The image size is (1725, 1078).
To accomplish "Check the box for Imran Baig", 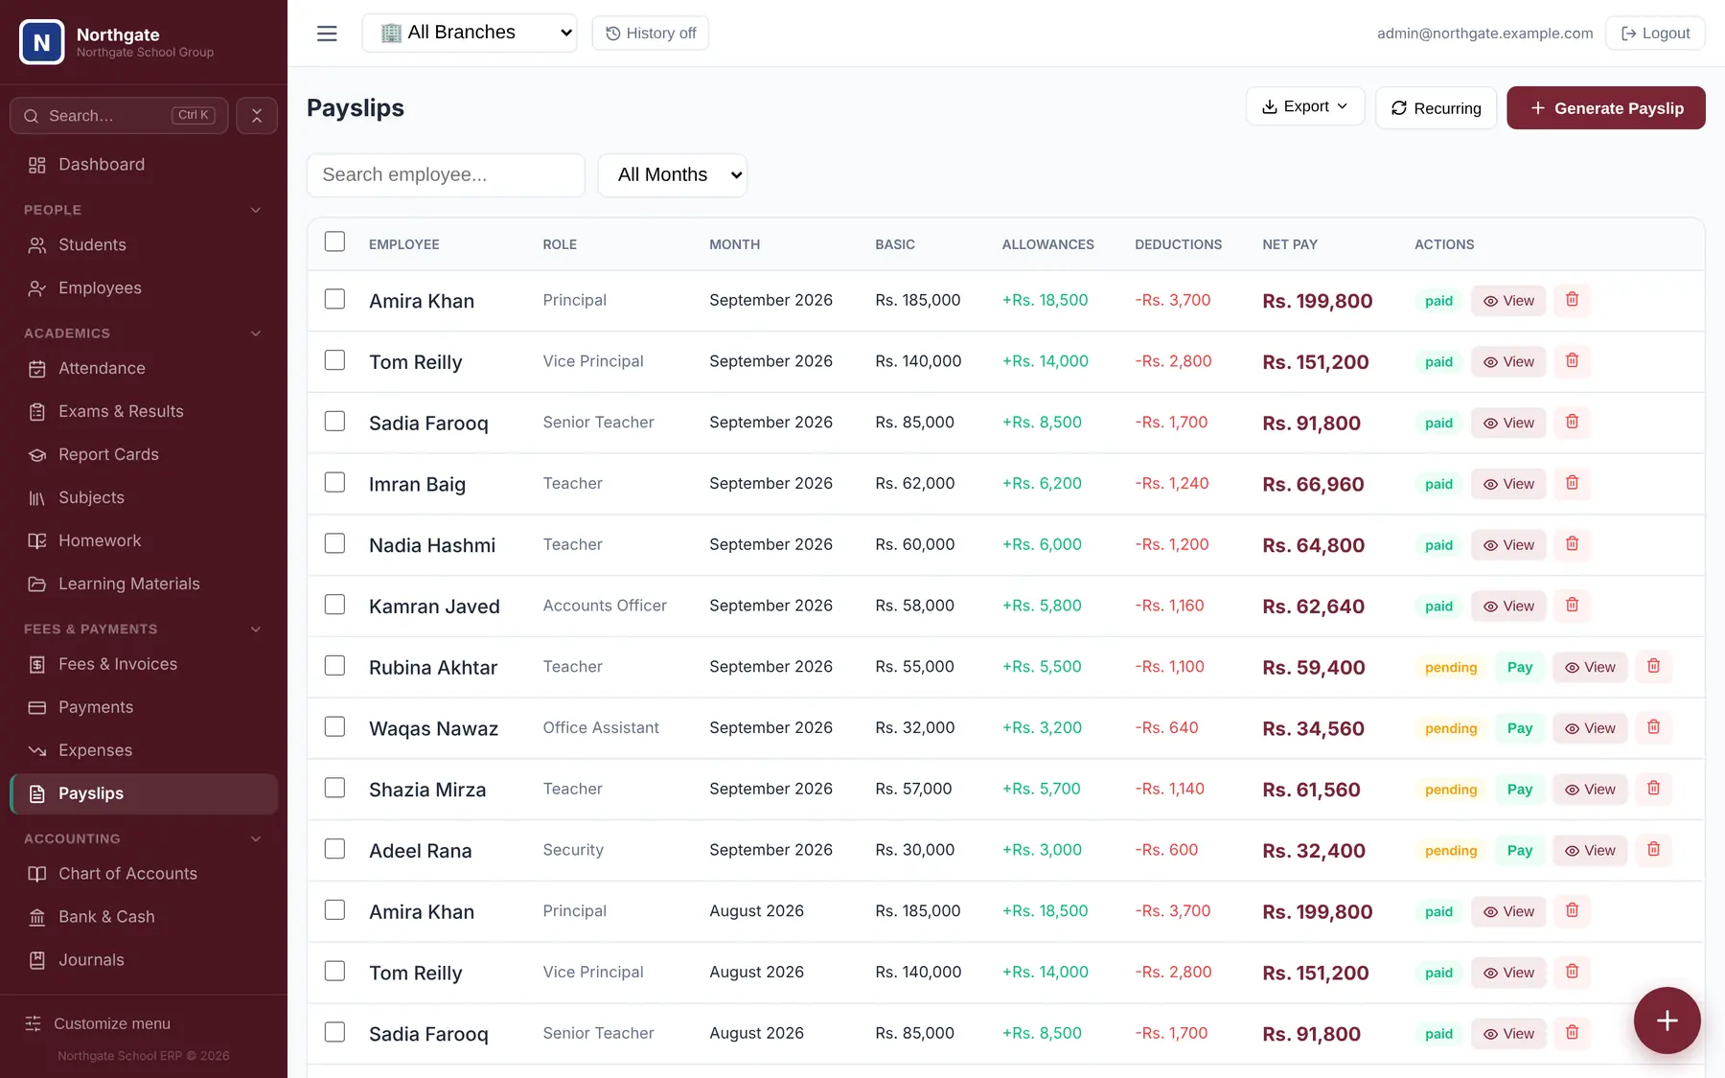I will click(334, 482).
